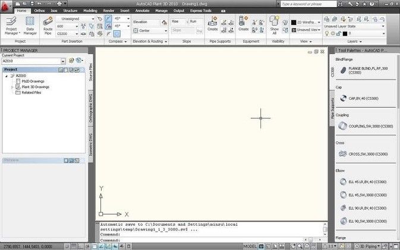Open the Structure ribbon tab
This screenshot has height=250, width=400.
click(70, 11)
